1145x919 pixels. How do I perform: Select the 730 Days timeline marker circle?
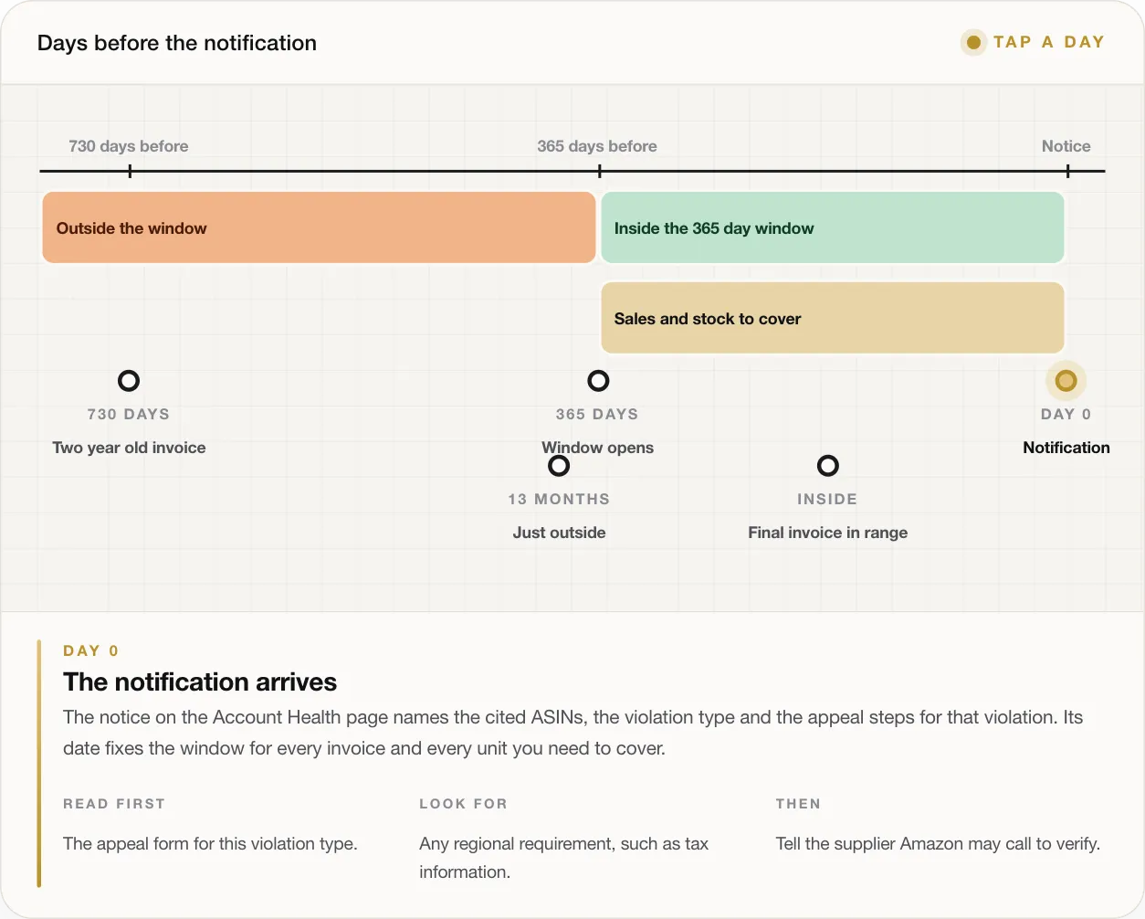tap(129, 381)
